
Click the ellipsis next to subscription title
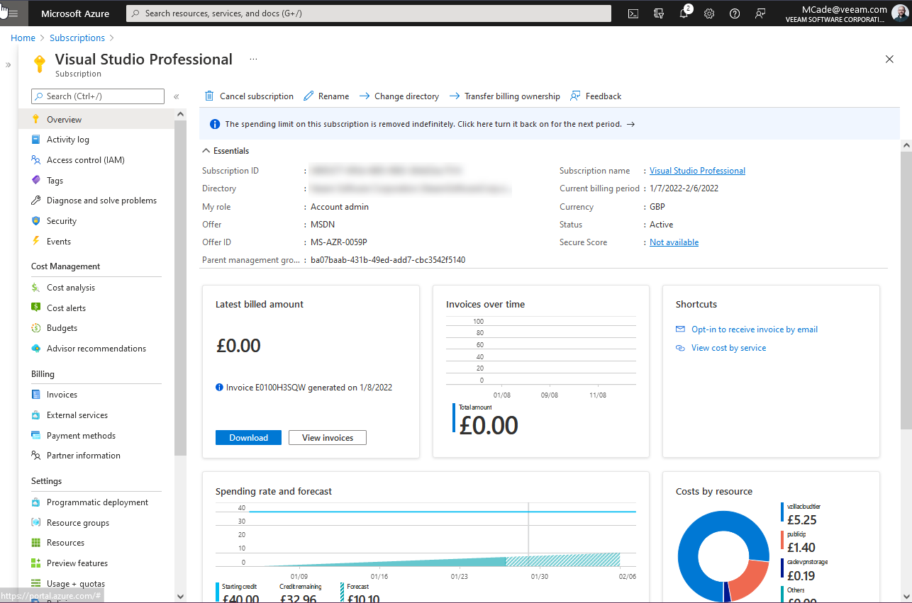253,60
